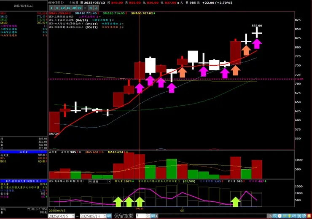The image size is (312, 219).
Task: Open the start date 2025/04/15 dropdown
Action: [x=73, y=216]
